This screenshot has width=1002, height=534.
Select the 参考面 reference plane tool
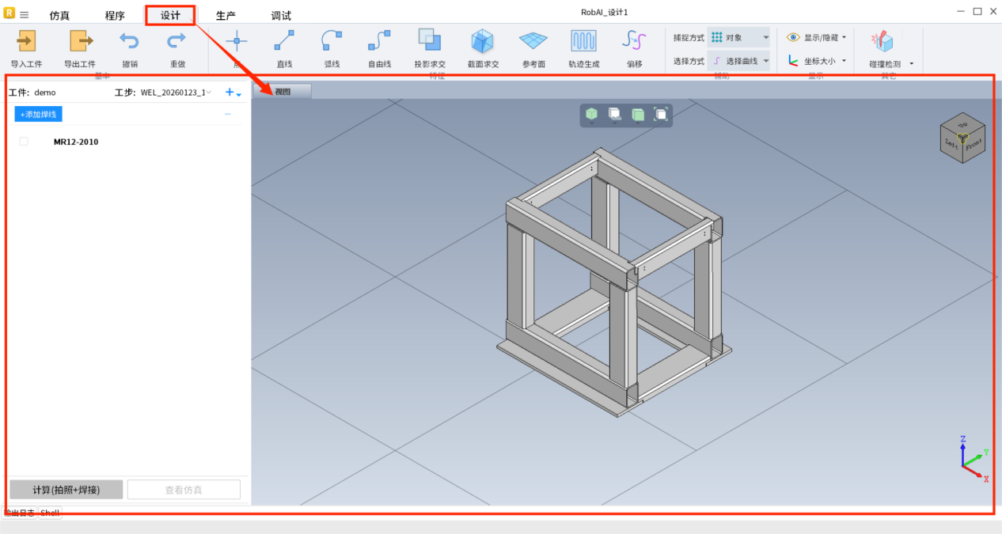click(533, 41)
